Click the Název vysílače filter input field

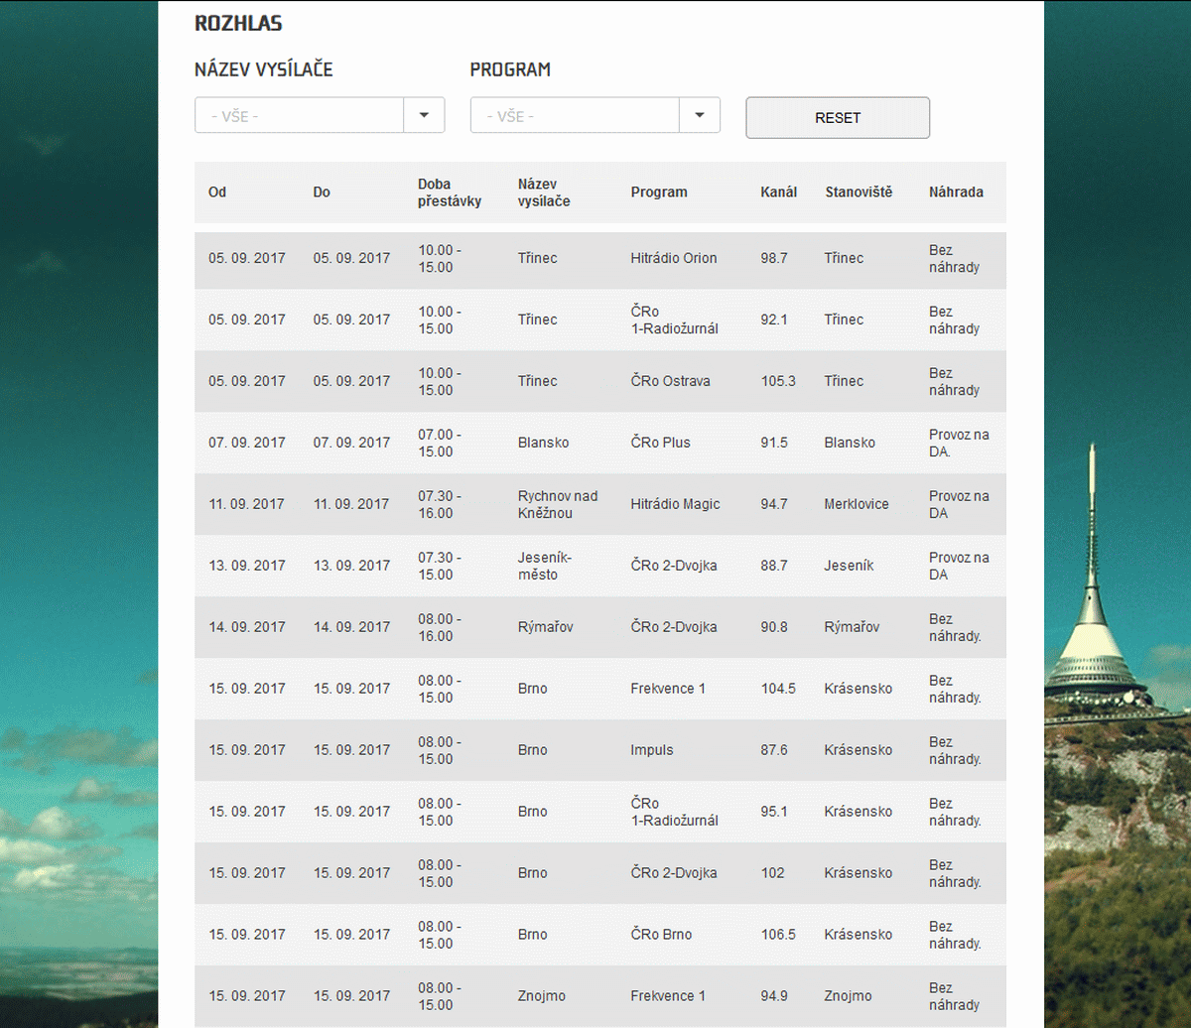click(299, 115)
